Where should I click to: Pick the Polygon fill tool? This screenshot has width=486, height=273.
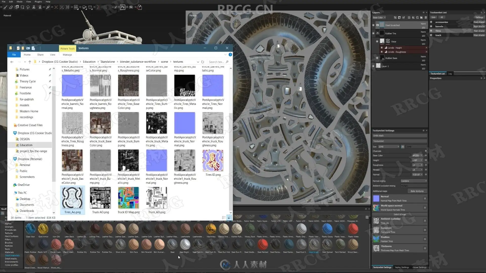(22, 7)
